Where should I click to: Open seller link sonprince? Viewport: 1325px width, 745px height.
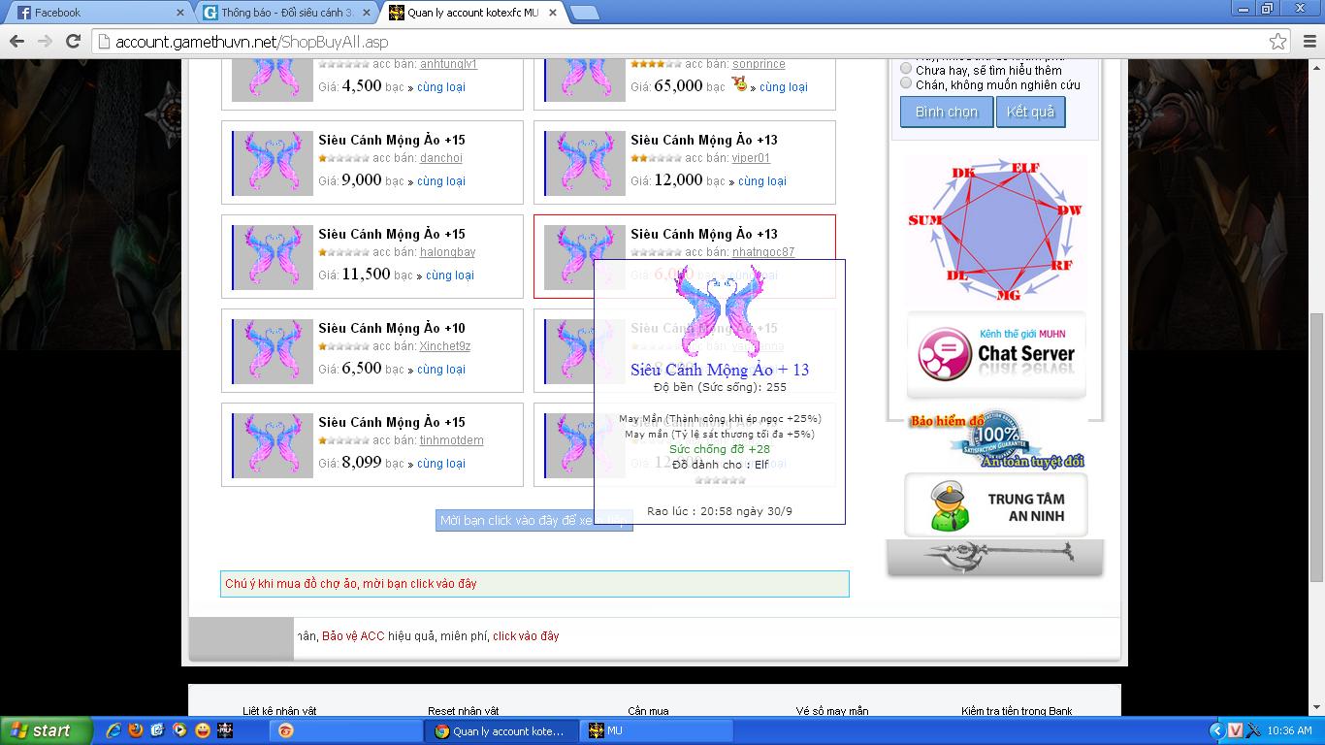tap(759, 64)
